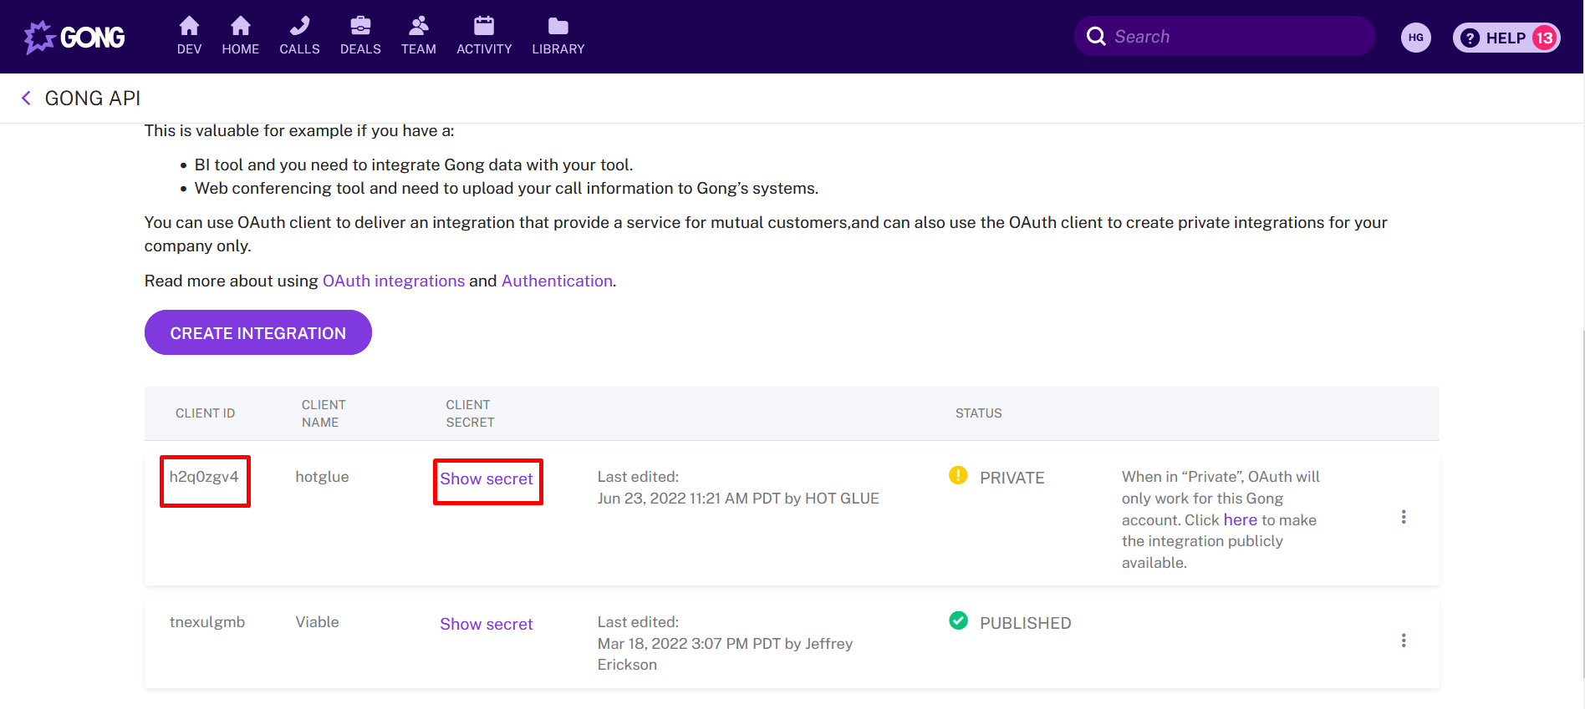Select the Viable client name
This screenshot has width=1585, height=709.
click(x=317, y=622)
